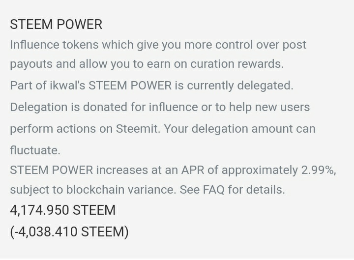Screen dimensions: 354x260
Task: Click the phrase help new users
Action: pos(269,107)
